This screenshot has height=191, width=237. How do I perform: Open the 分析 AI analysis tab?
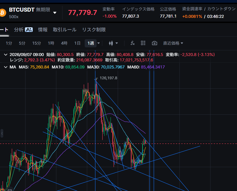coord(23,29)
